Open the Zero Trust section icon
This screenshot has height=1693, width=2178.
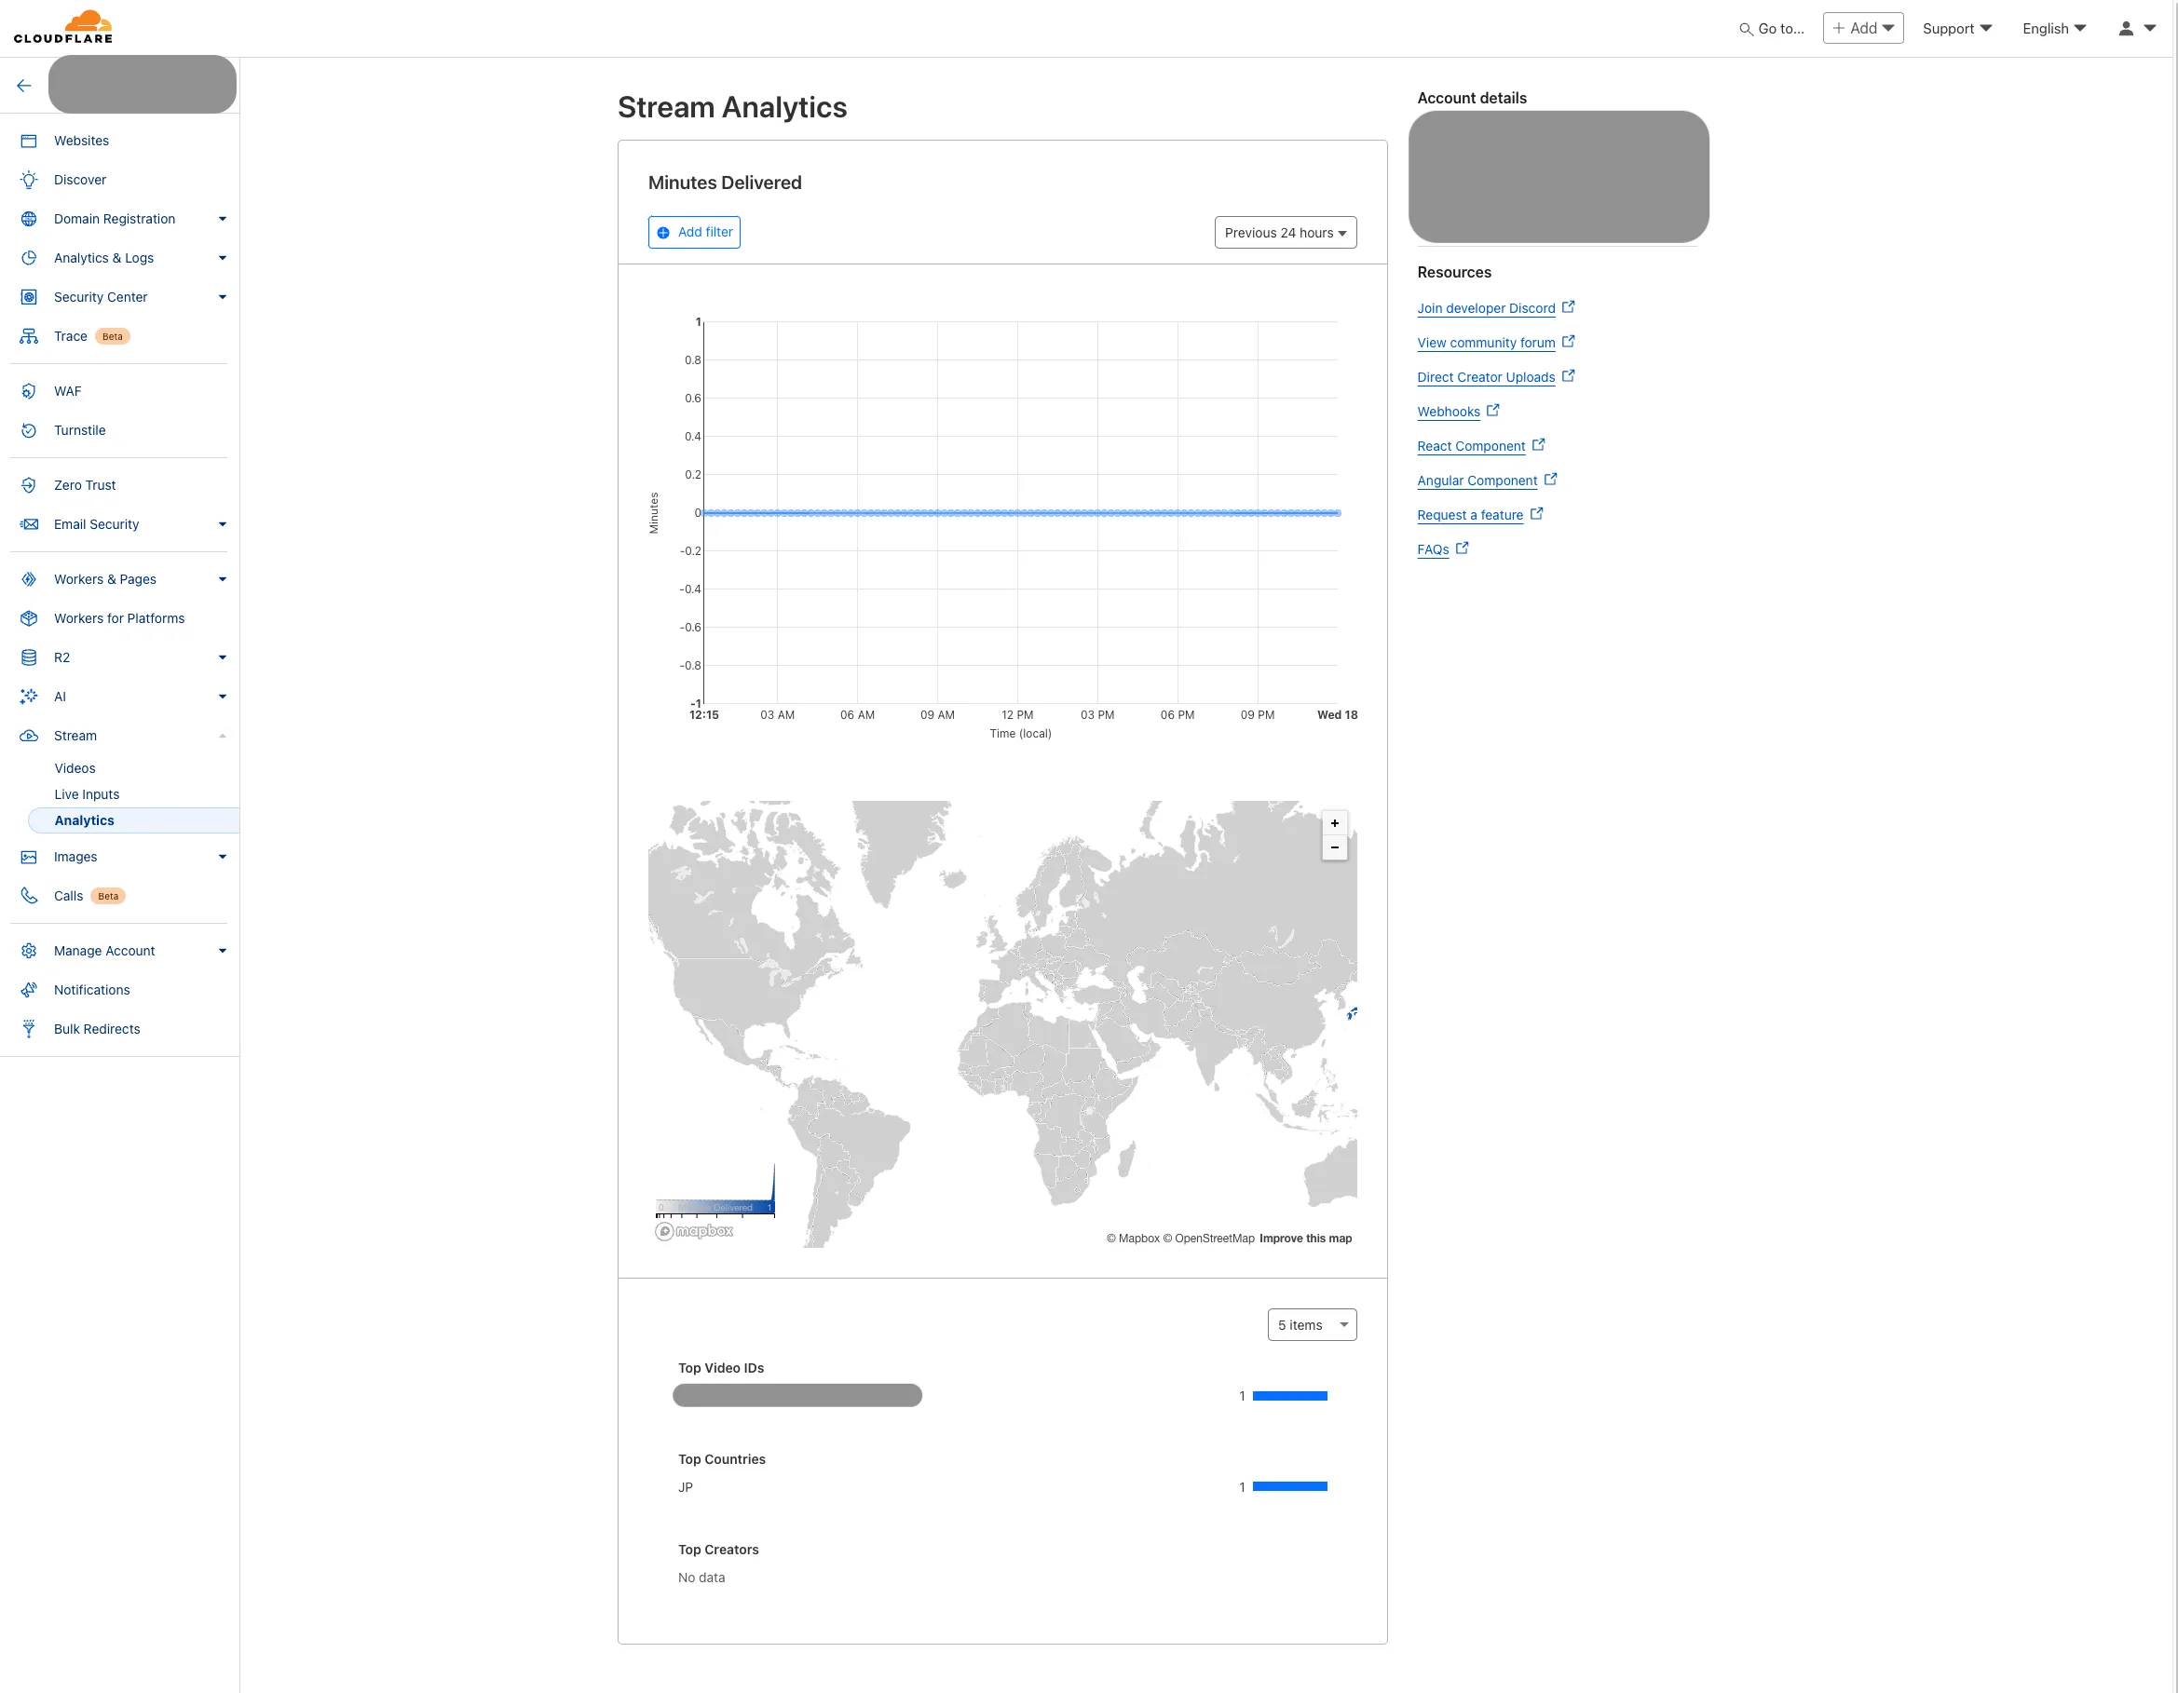point(29,484)
